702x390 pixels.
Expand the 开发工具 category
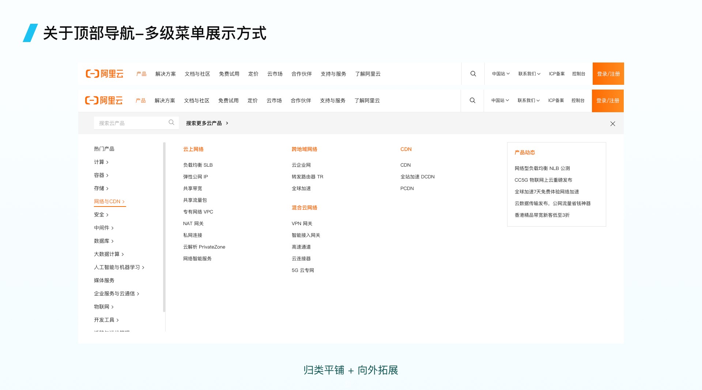tap(106, 320)
